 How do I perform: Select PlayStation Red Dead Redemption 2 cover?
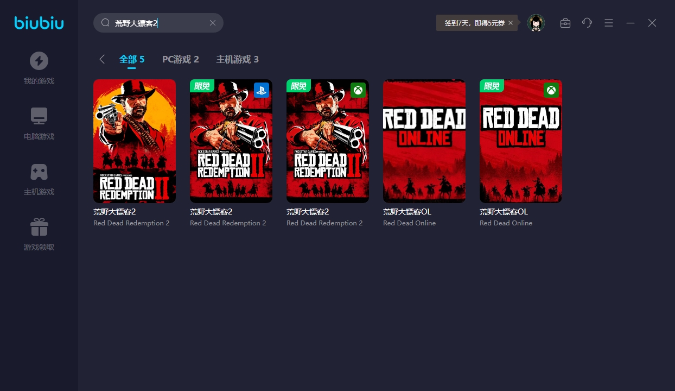231,141
